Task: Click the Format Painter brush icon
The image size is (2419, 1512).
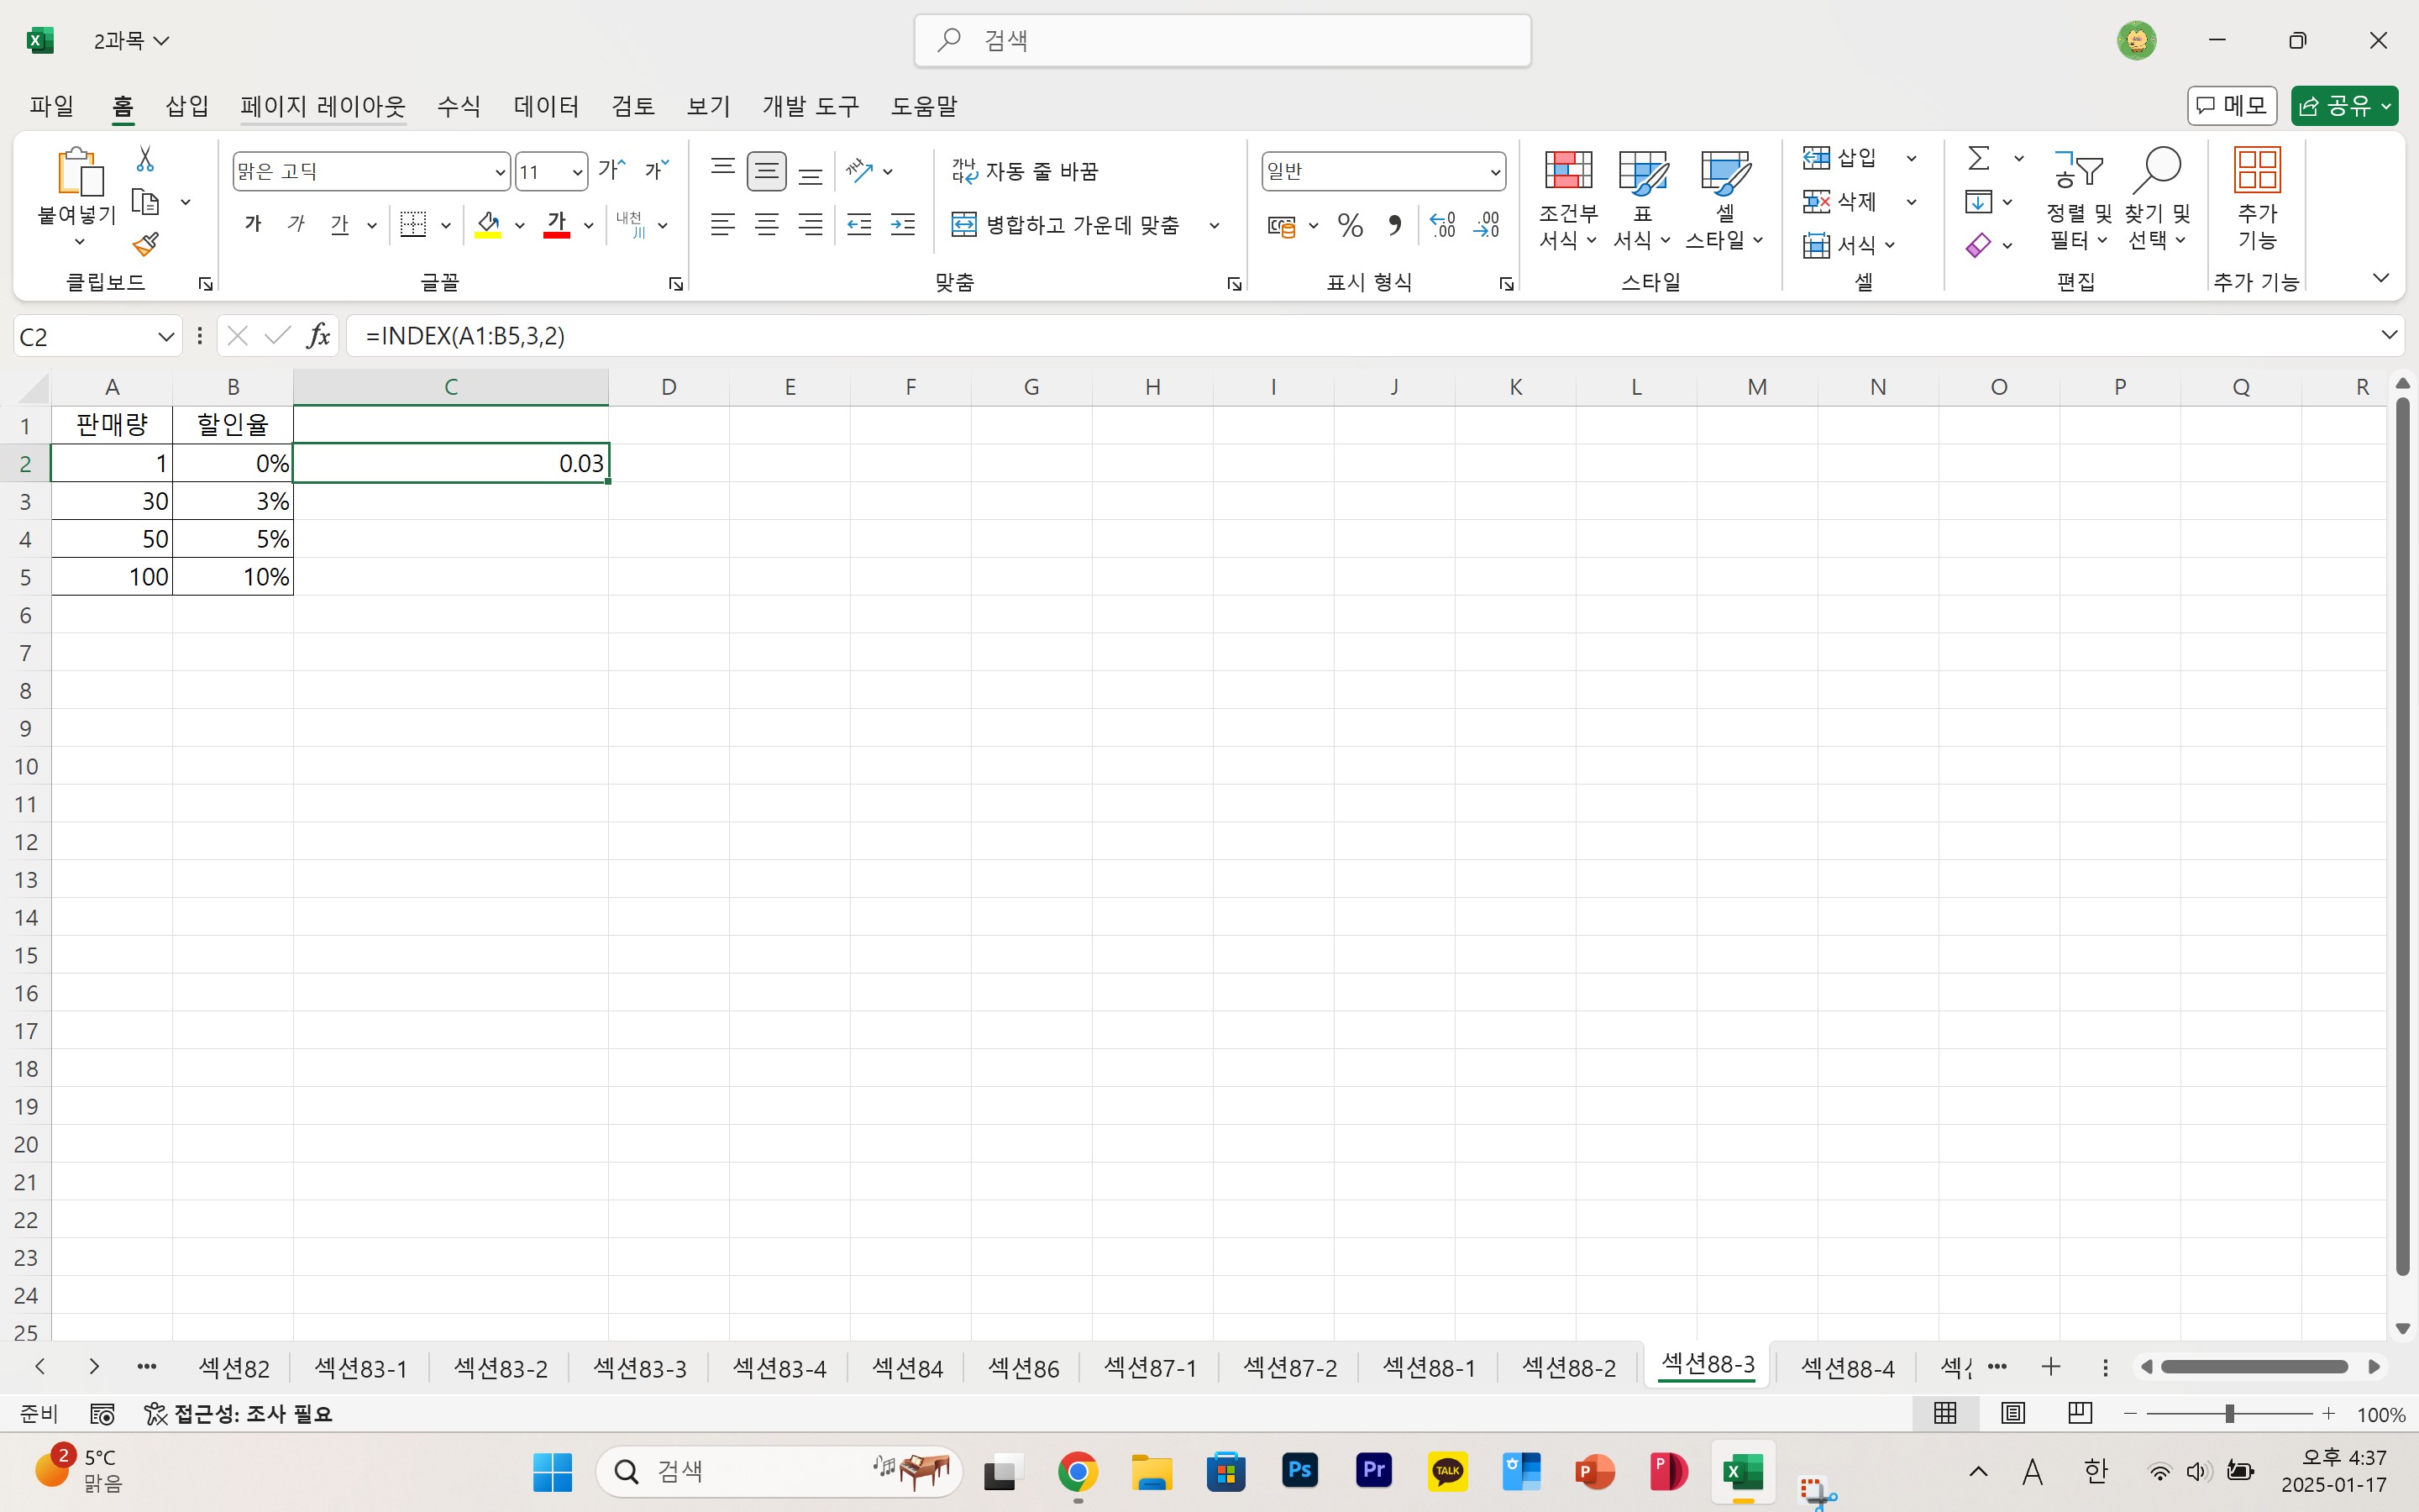Action: [x=146, y=244]
